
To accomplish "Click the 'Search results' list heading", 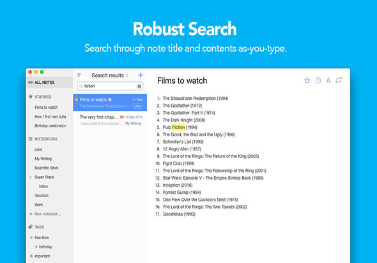I will coord(107,76).
